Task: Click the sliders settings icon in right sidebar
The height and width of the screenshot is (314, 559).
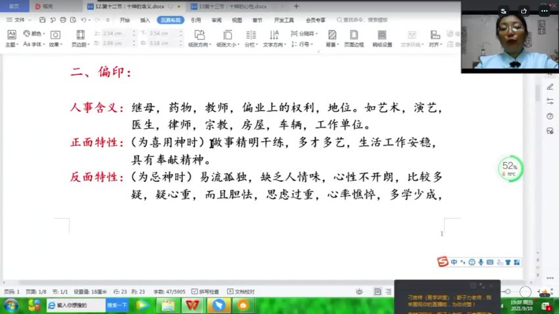Action: click(550, 101)
